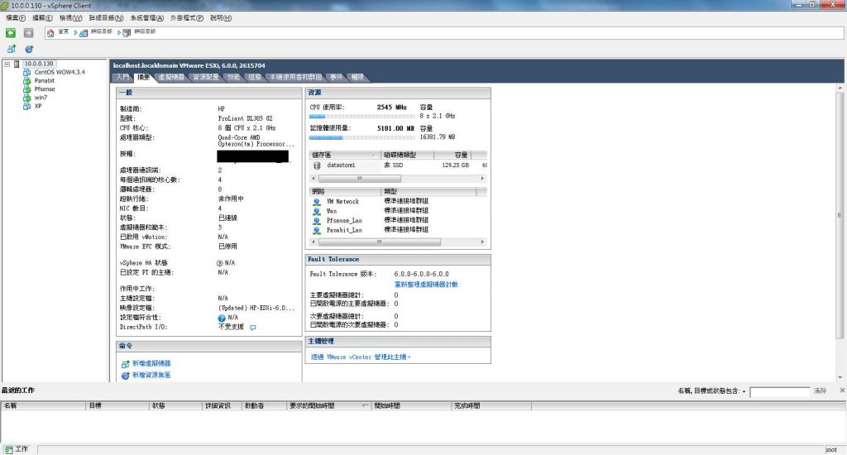Open the 透過 VMware vCenter 管理此主機 dropdown

pyautogui.click(x=361, y=357)
